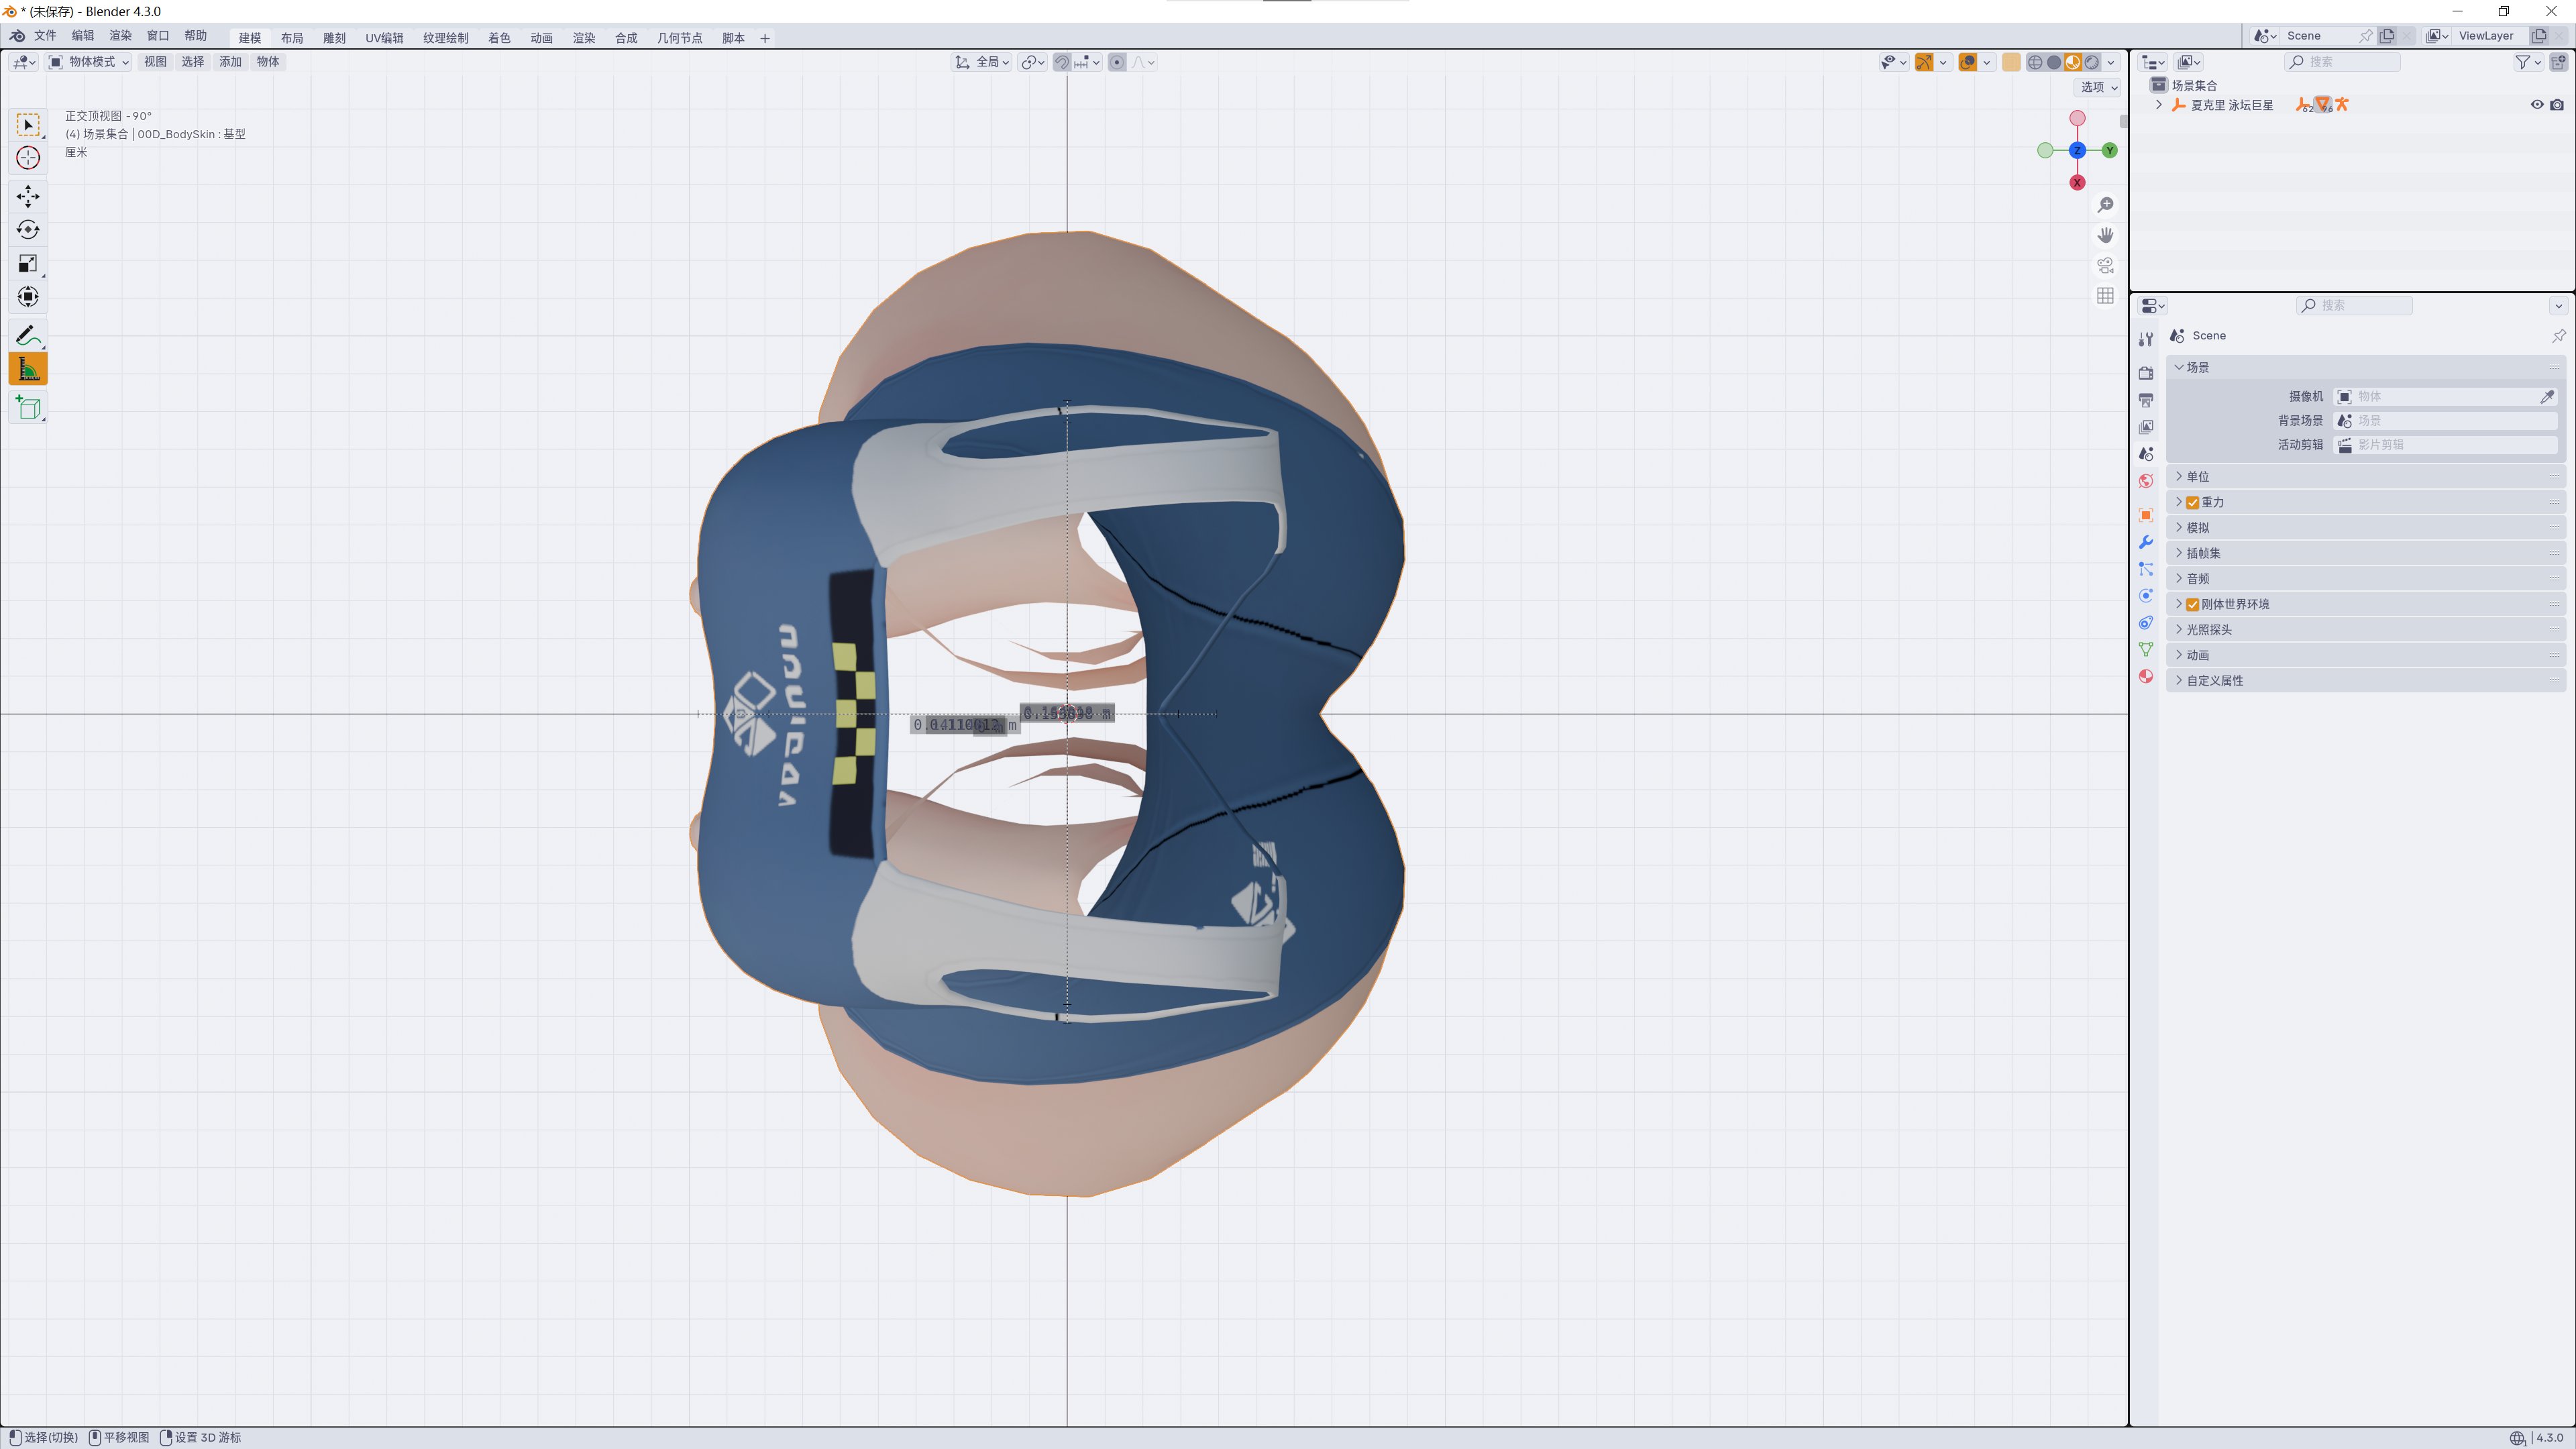Toggle viewport overlays button

[1967, 62]
